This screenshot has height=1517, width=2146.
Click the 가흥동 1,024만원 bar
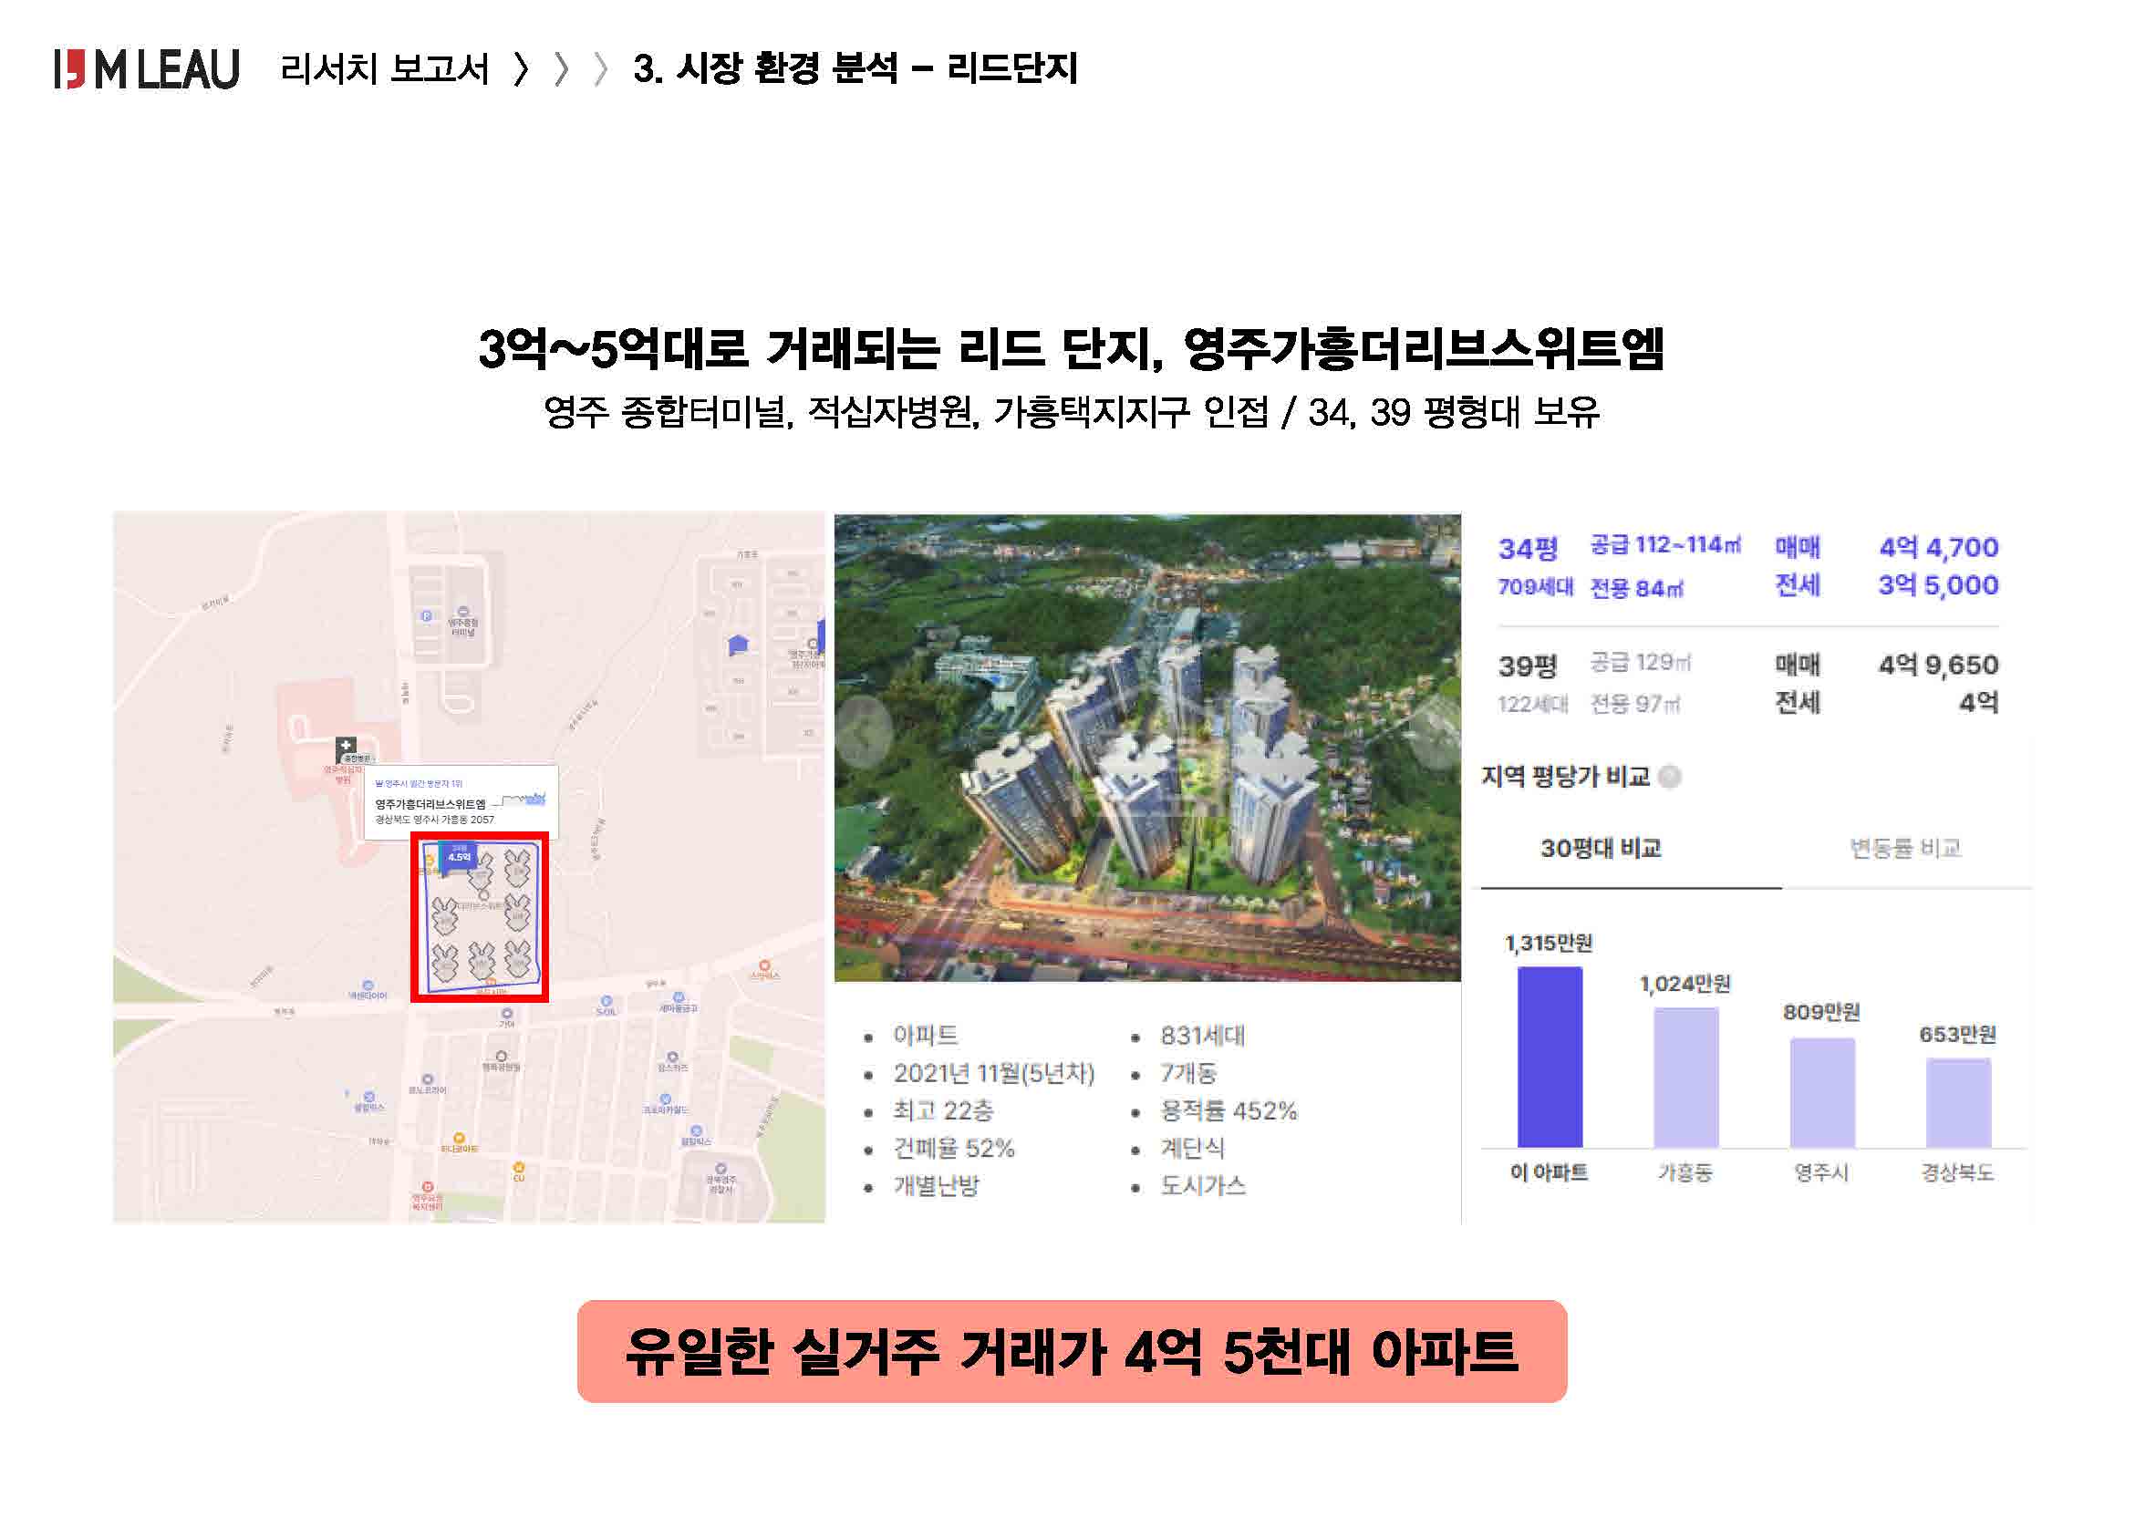point(1685,1077)
